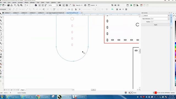Select the Zoom tool in the toolbox
Screen dimensions: 176x99
tap(1, 23)
